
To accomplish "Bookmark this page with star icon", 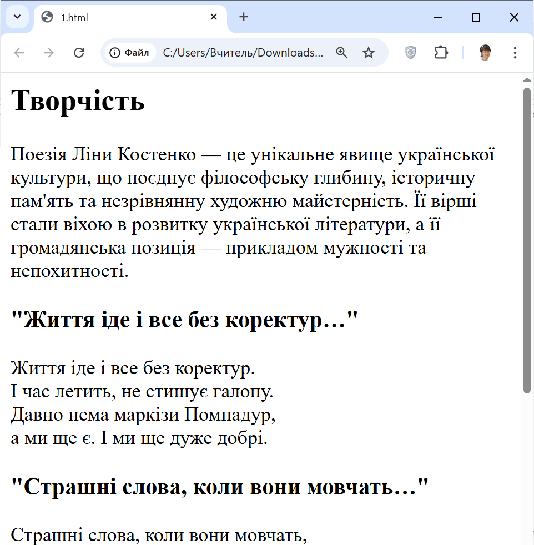I will coord(369,53).
